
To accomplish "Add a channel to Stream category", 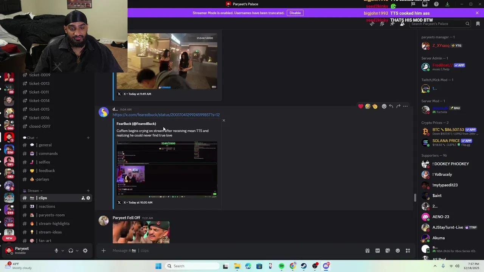I will (x=88, y=191).
